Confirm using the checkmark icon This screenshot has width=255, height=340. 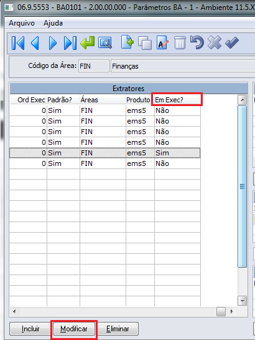click(232, 42)
